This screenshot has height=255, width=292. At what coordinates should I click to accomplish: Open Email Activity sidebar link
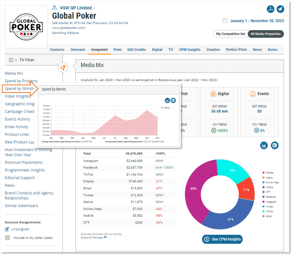pos(16,127)
